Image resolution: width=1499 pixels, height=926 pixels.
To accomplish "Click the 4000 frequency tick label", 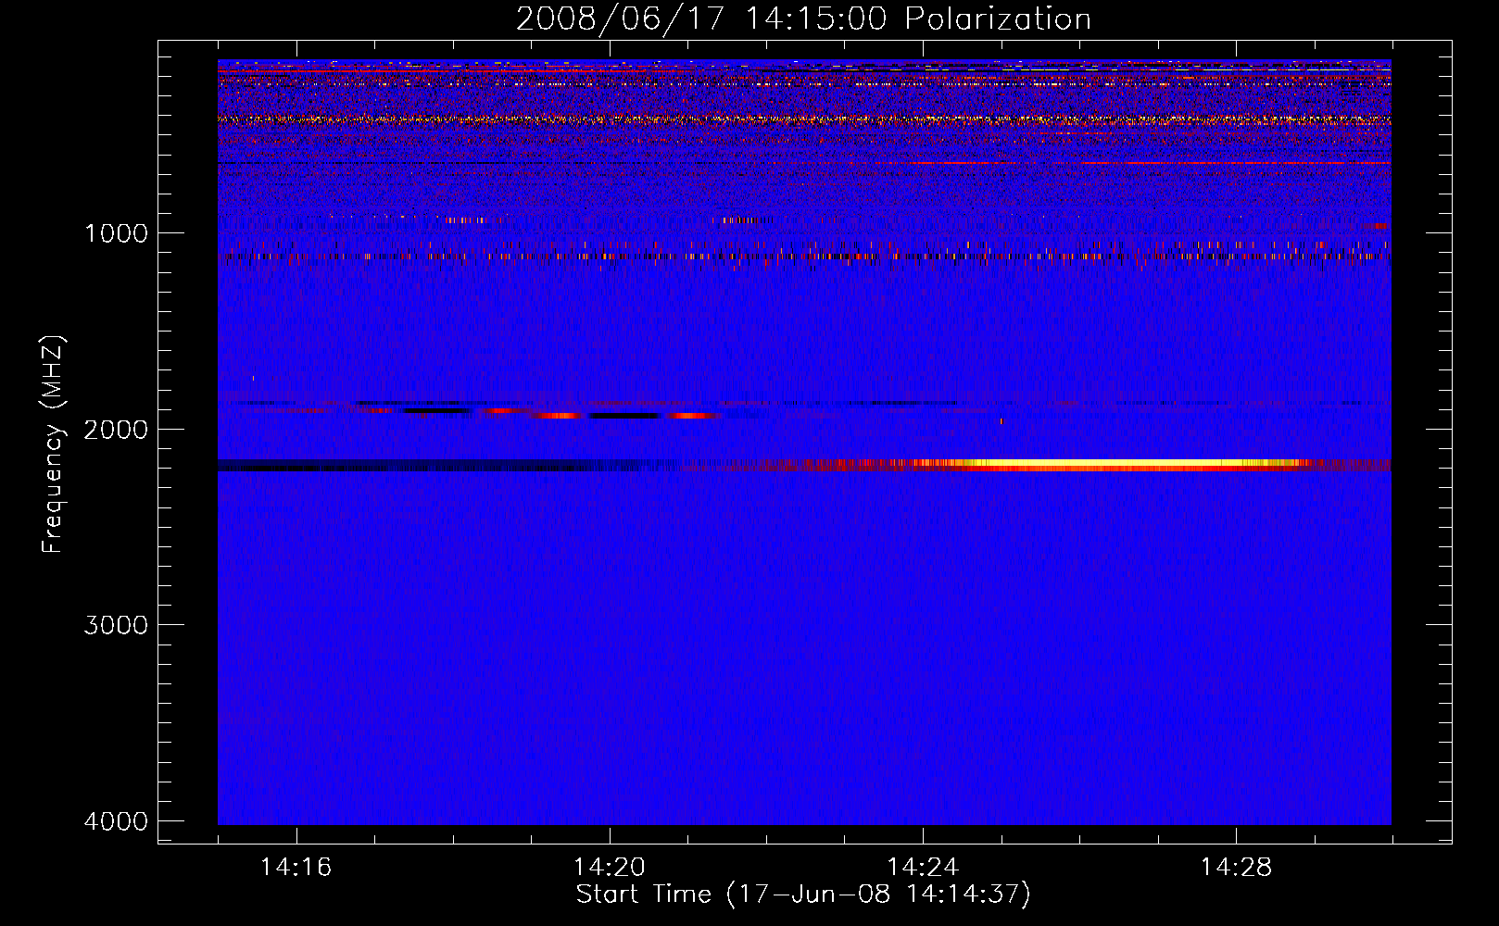I will click(116, 821).
